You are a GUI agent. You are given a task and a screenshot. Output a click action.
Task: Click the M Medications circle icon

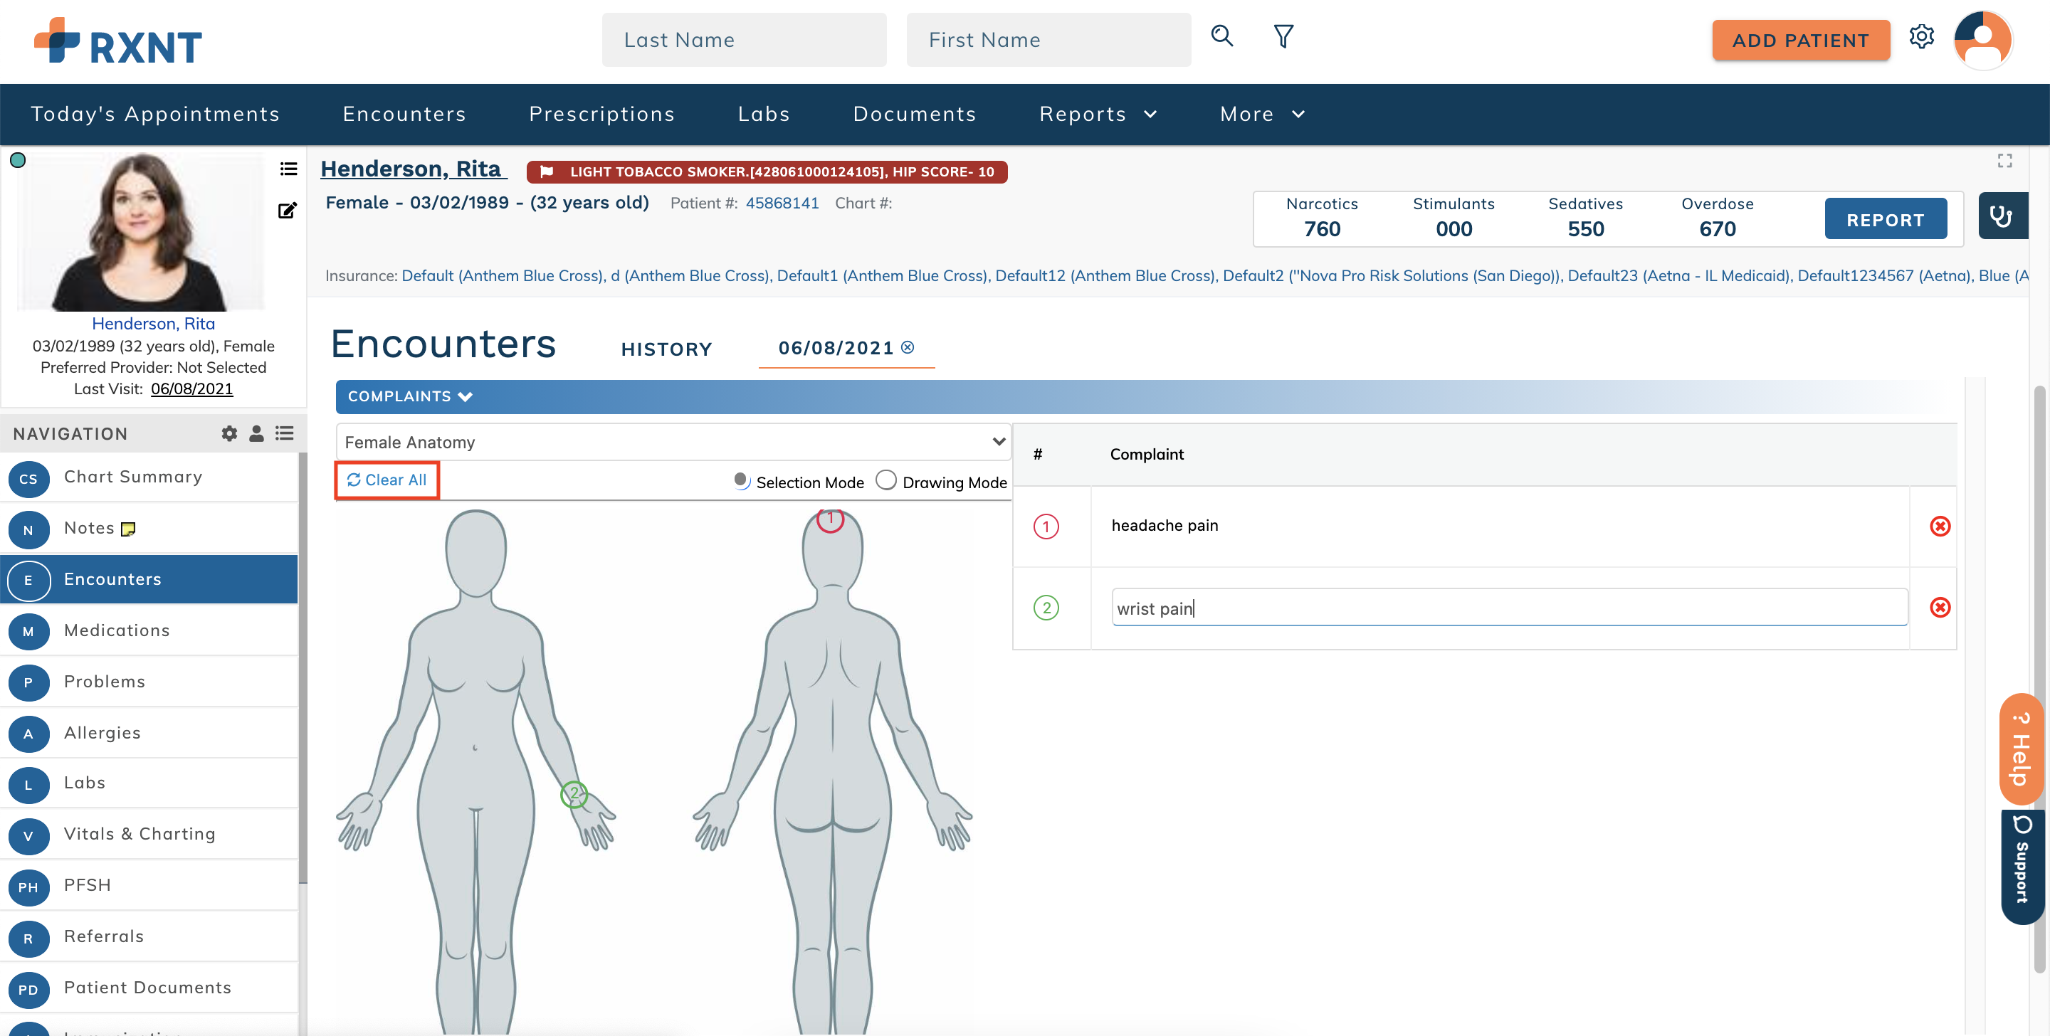point(28,631)
